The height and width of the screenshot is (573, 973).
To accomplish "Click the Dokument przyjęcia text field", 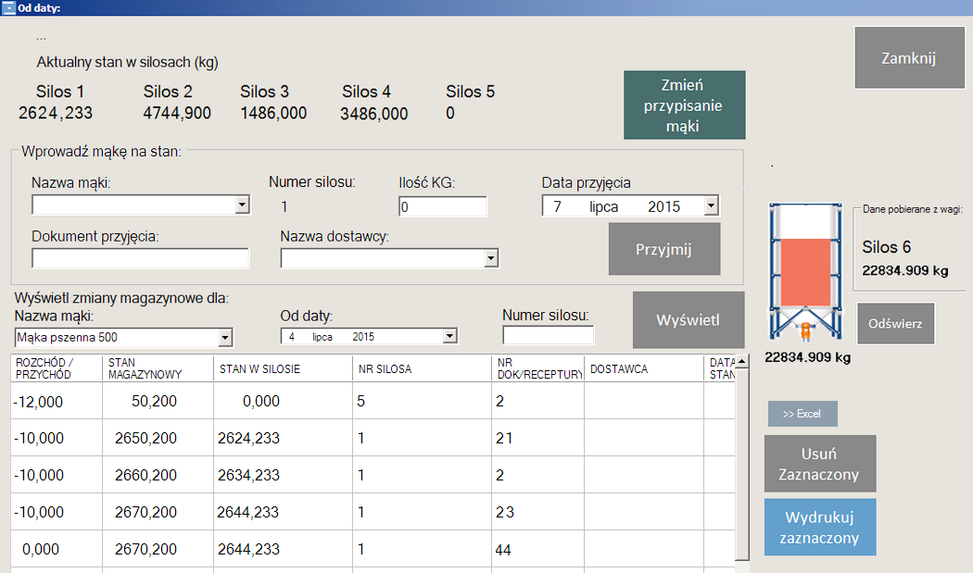I will click(141, 258).
